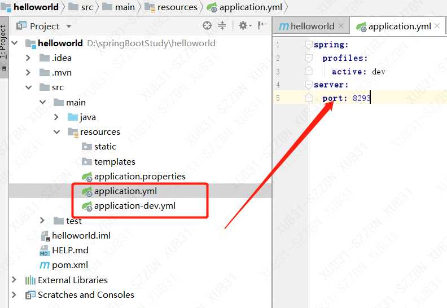Collapse the src folder
Screen dimensions: 447x308
(x=29, y=87)
